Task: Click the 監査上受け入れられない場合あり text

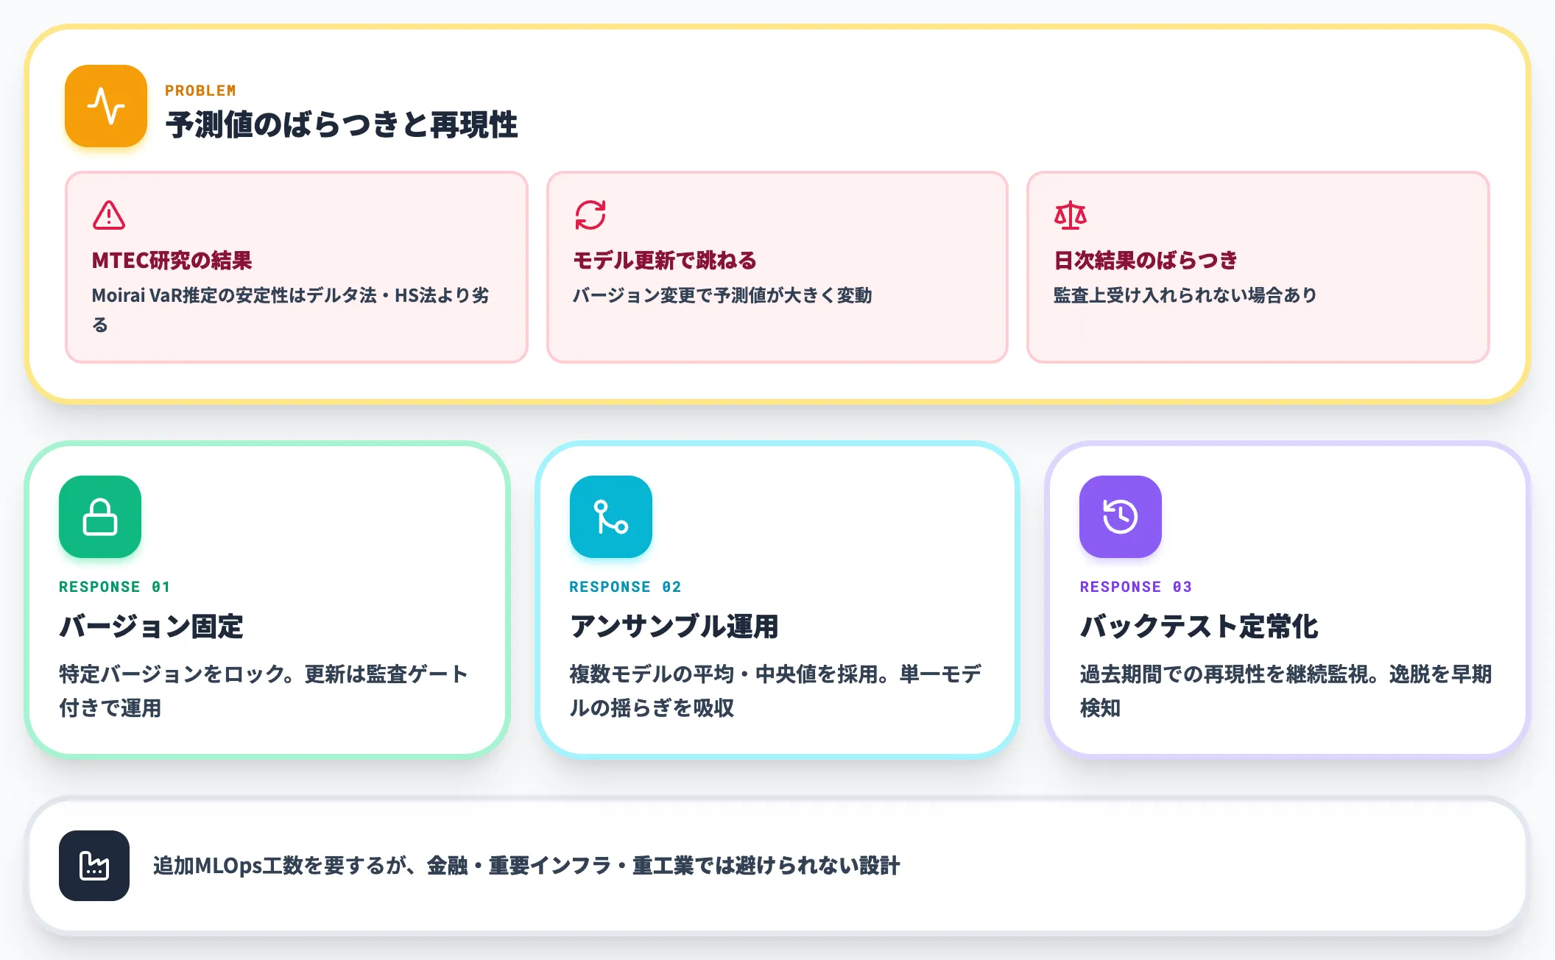Action: (x=1185, y=295)
